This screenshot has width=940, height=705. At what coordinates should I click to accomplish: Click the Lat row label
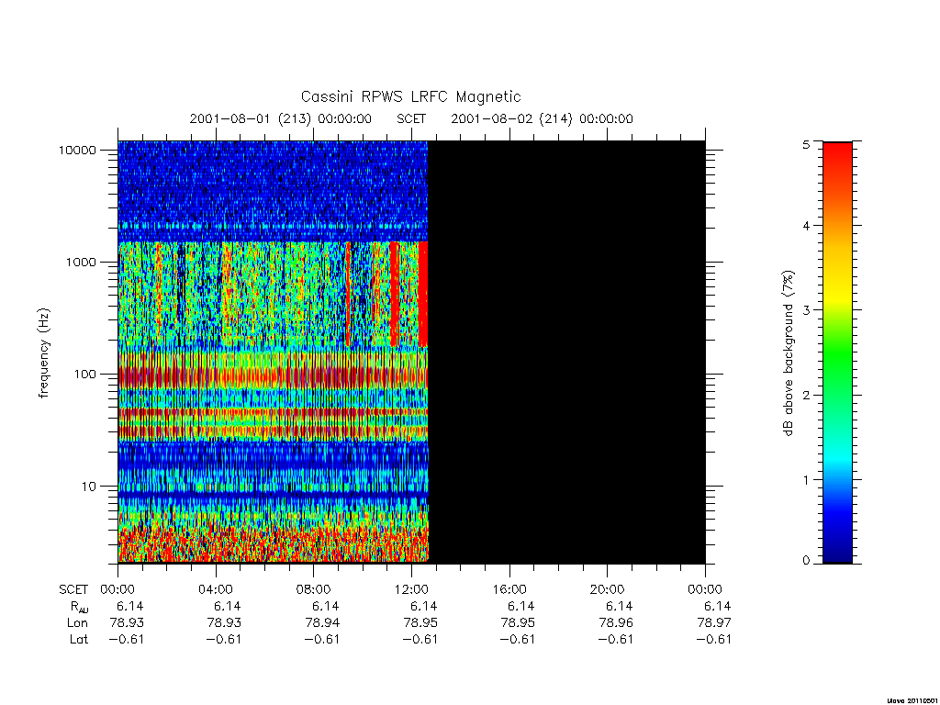point(79,639)
